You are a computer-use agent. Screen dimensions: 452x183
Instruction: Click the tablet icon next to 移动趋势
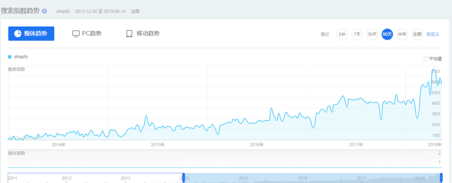(x=129, y=34)
